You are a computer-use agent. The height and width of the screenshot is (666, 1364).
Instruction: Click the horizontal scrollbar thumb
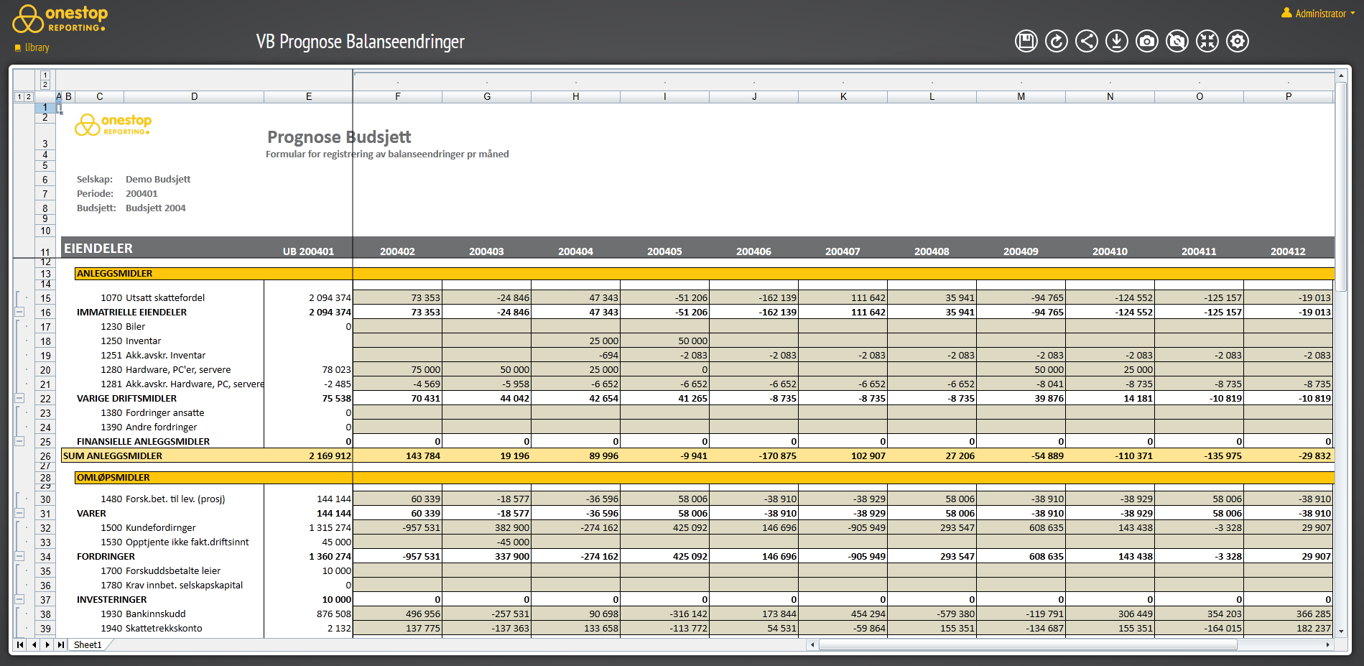1028,644
